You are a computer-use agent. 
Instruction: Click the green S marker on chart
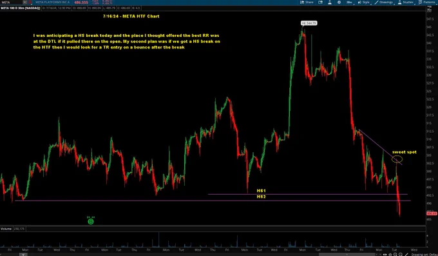tap(91, 222)
